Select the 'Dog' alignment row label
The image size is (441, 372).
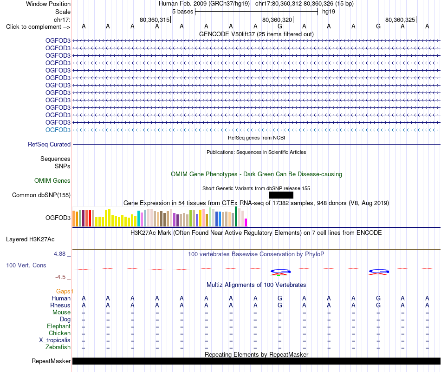tap(65, 319)
